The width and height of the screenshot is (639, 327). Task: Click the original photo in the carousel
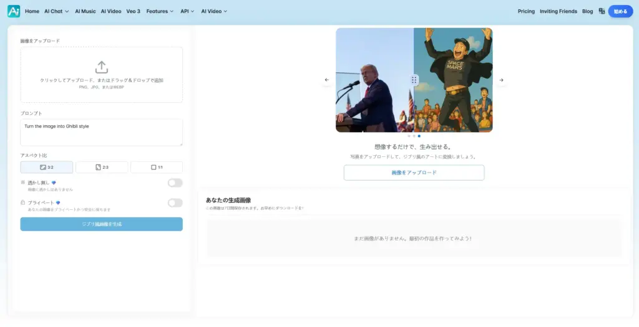tap(374, 80)
